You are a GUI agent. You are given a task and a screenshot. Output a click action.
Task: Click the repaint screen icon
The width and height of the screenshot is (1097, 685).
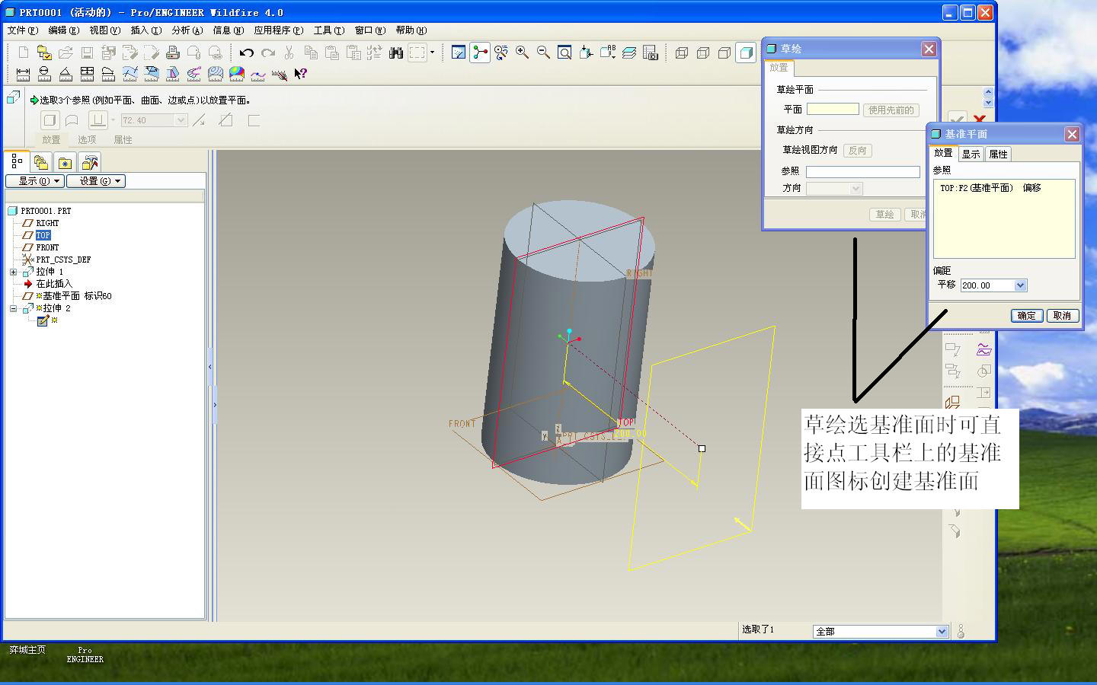pos(459,53)
